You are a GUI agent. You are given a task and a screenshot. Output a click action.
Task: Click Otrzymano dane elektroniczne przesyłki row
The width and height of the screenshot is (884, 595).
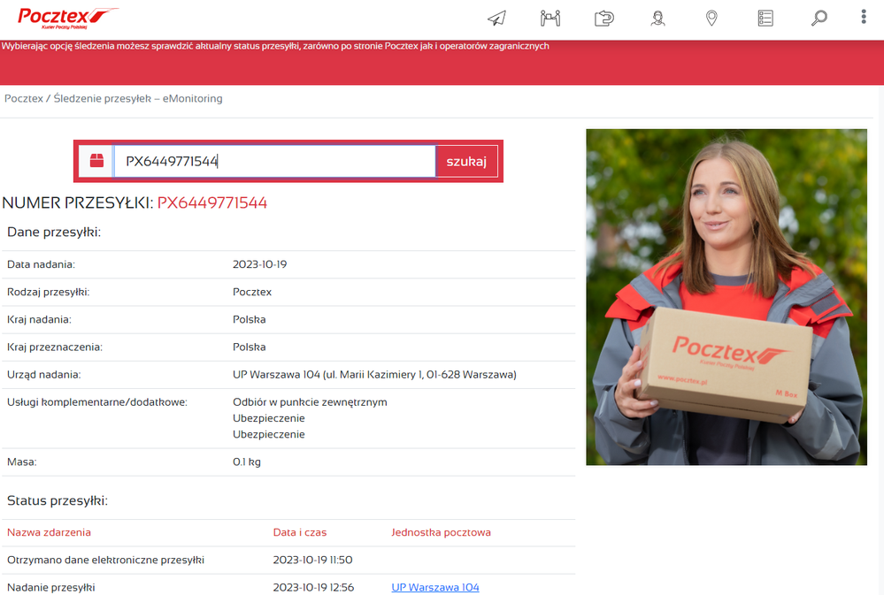click(x=288, y=560)
